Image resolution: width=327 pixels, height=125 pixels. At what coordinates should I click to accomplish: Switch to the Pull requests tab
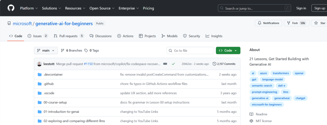(69, 36)
